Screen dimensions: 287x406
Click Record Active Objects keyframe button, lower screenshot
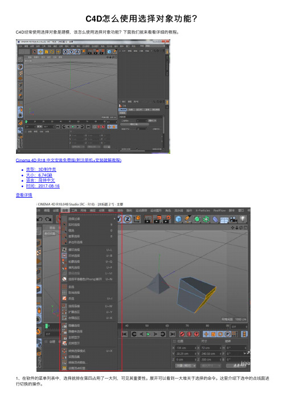(182, 334)
